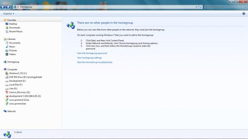
Task: Open Lenovo_Recovery (Q:) drive
Action: pyautogui.click(x=19, y=92)
